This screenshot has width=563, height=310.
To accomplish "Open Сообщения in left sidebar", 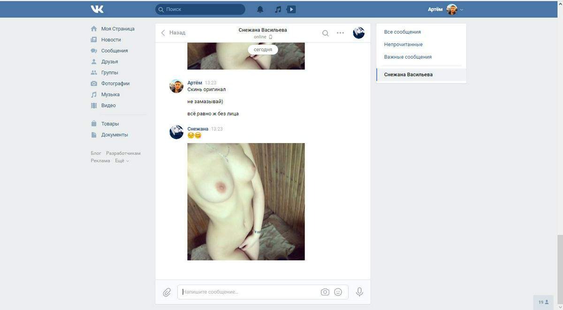I will coord(114,51).
